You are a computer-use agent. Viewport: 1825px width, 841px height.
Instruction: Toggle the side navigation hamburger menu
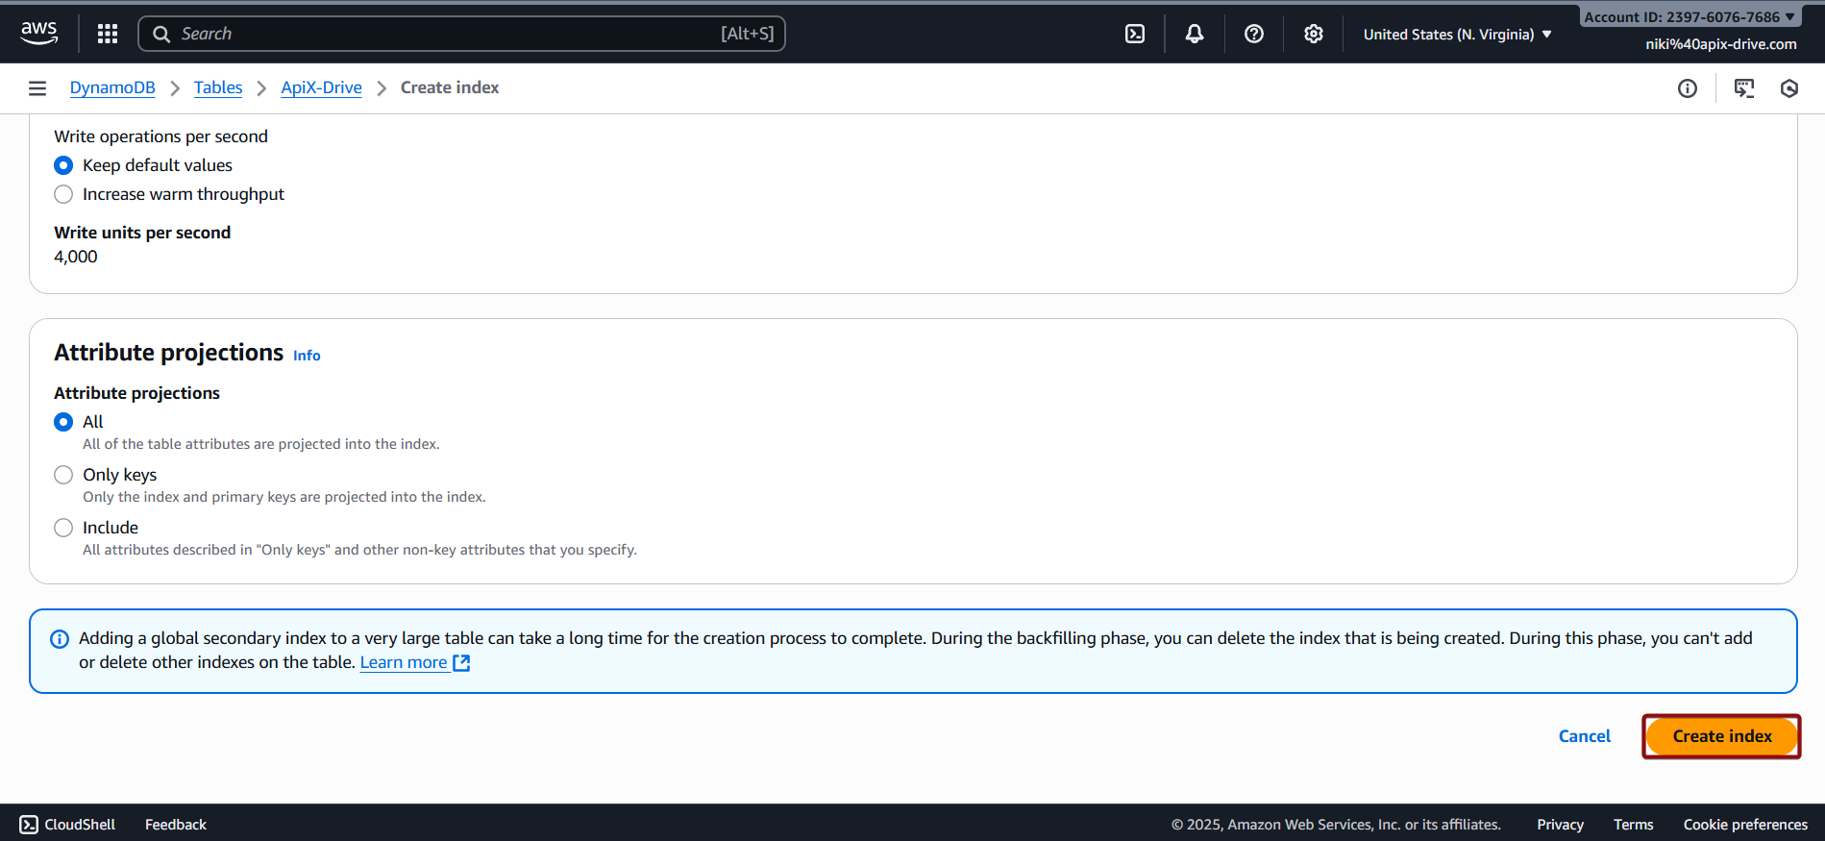point(37,88)
